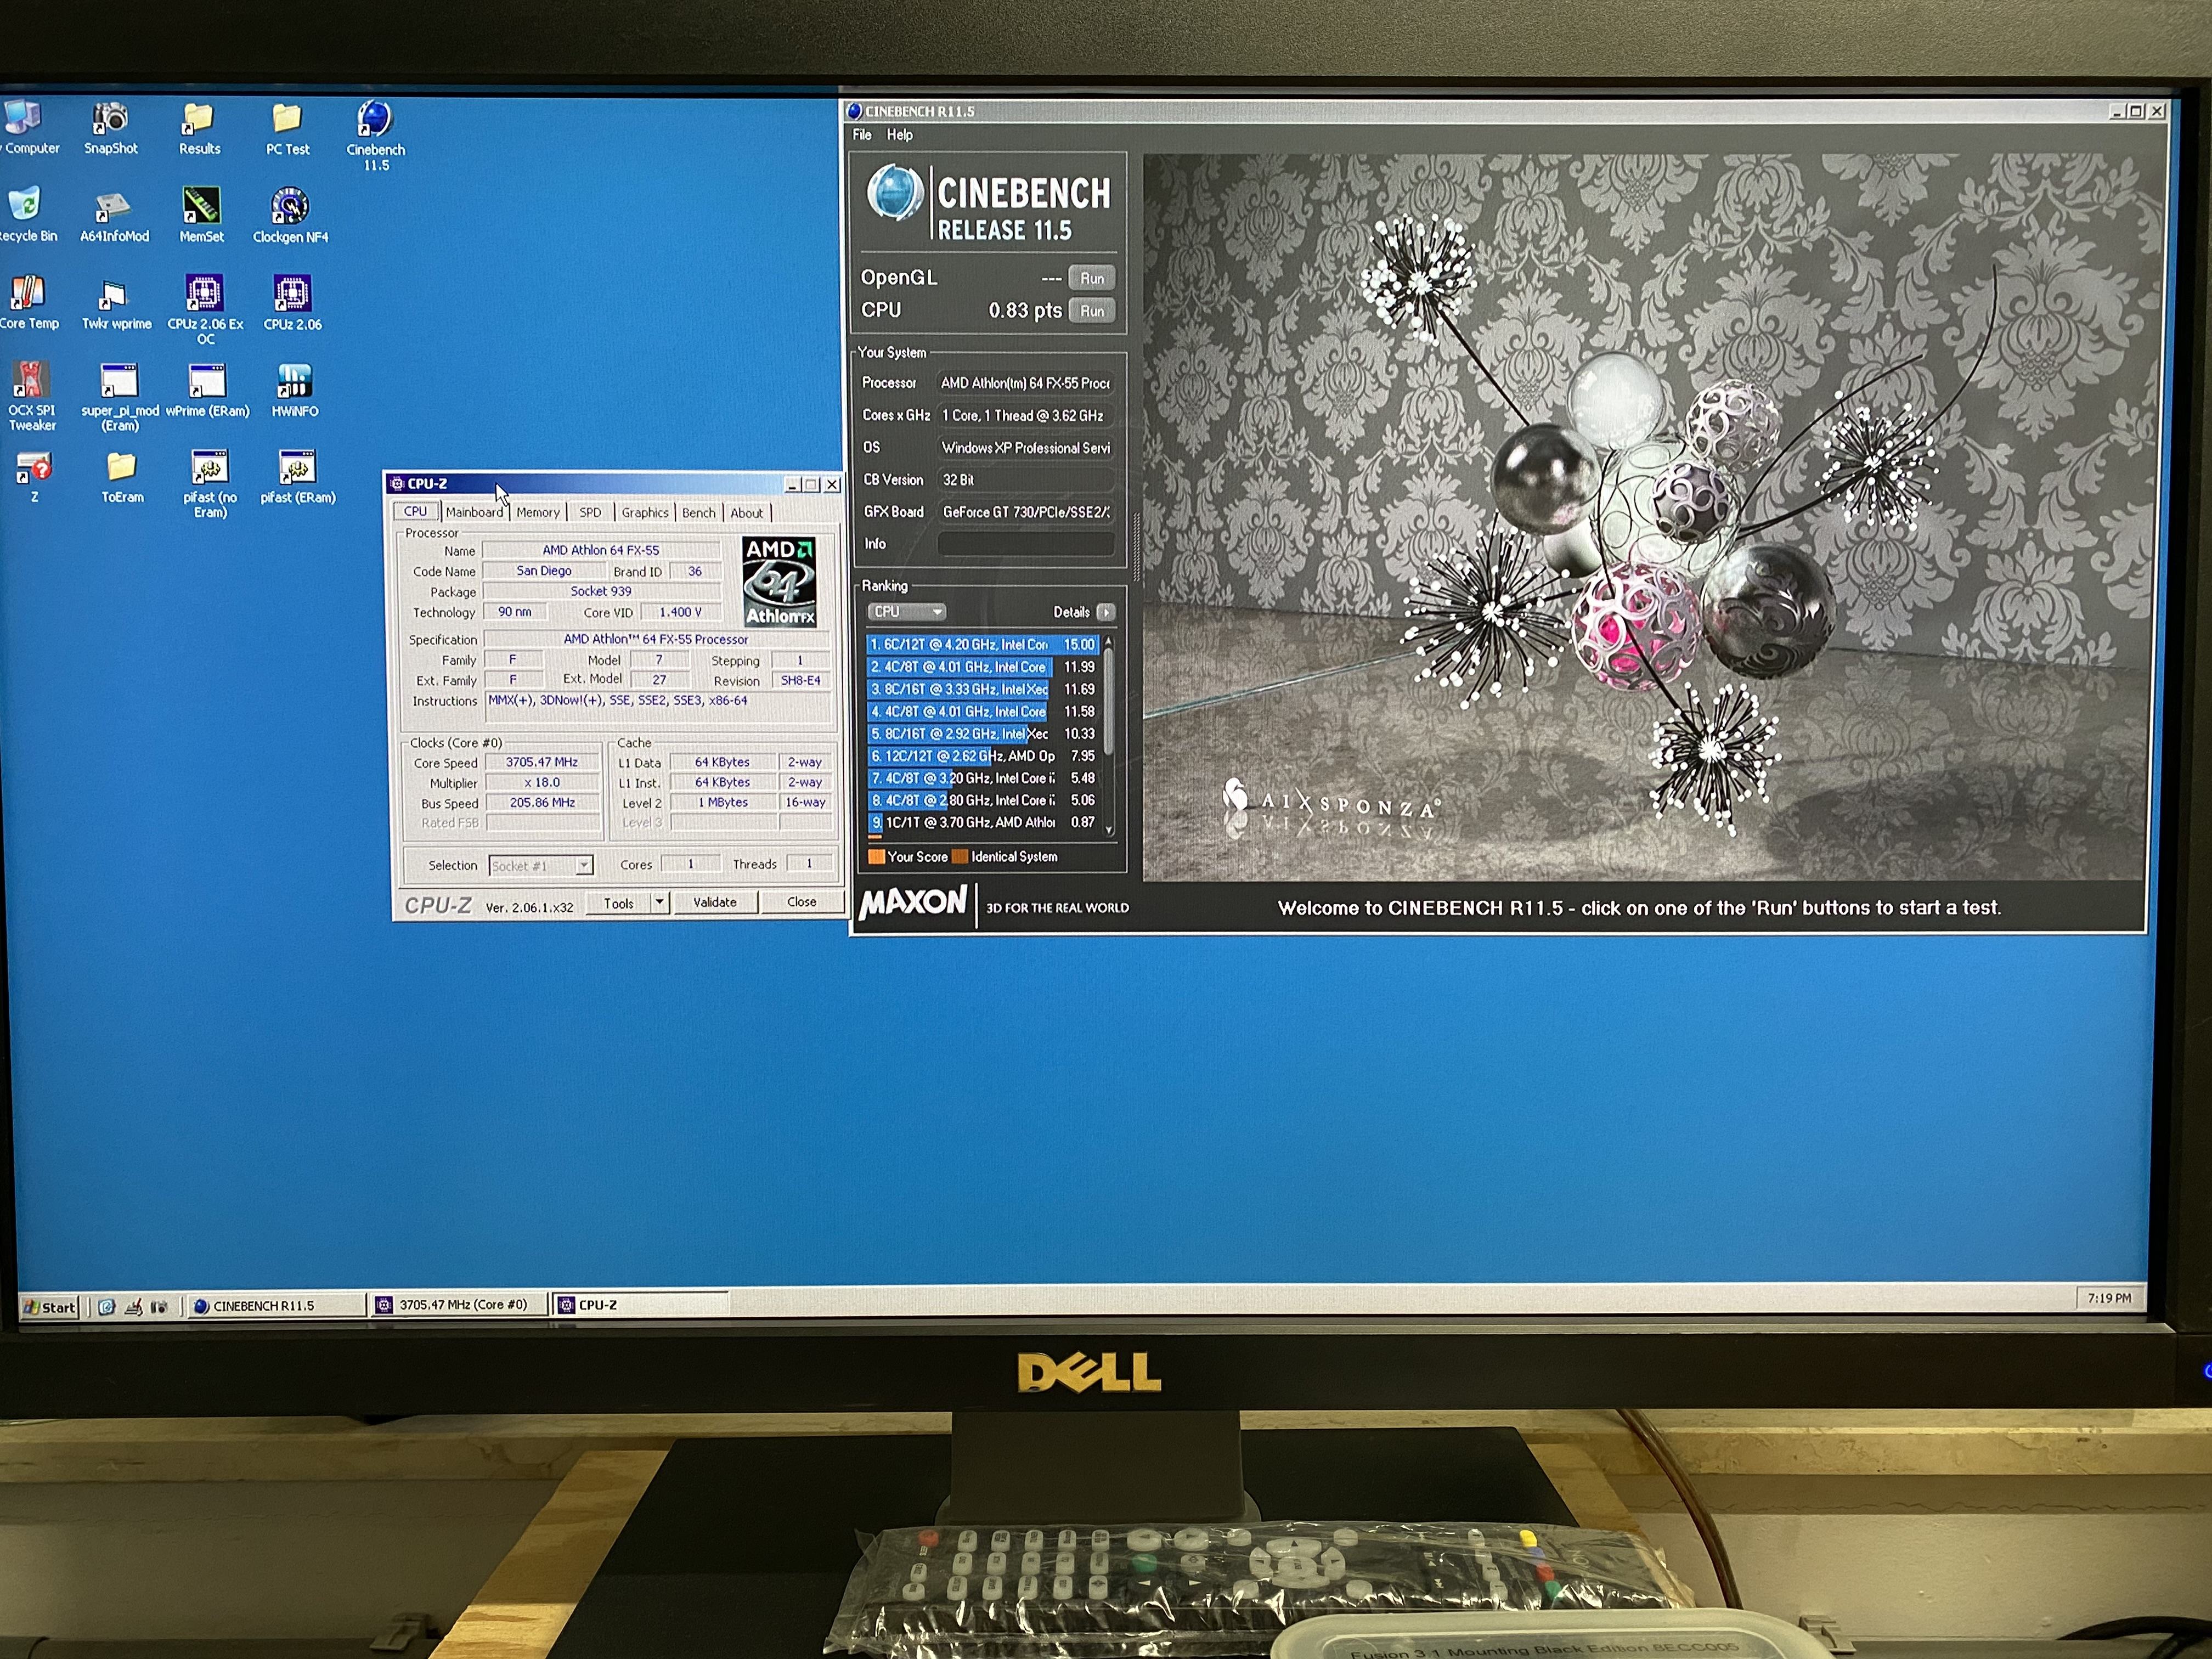Viewport: 2212px width, 1659px height.
Task: Open the Clockgen NF4 shortcut
Action: point(290,215)
